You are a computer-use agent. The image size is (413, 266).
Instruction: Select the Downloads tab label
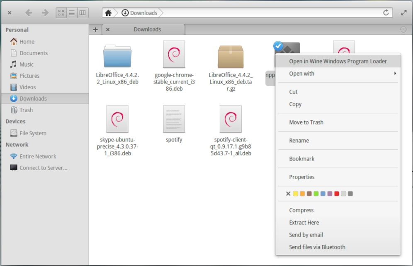click(147, 29)
